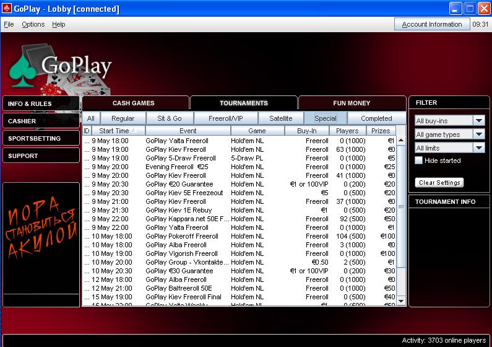
Task: Click the Activity online players status text
Action: pyautogui.click(x=444, y=340)
